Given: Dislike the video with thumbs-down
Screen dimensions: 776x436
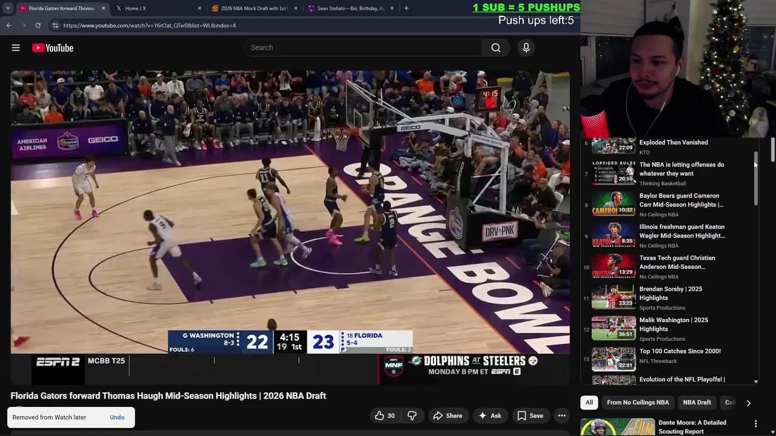Looking at the screenshot, I should [x=412, y=415].
